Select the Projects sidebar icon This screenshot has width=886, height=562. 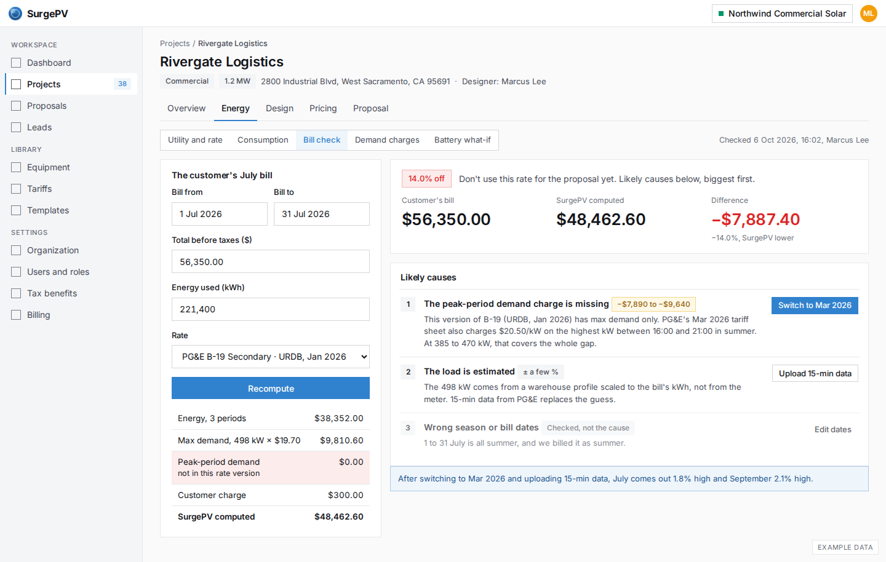(x=16, y=84)
